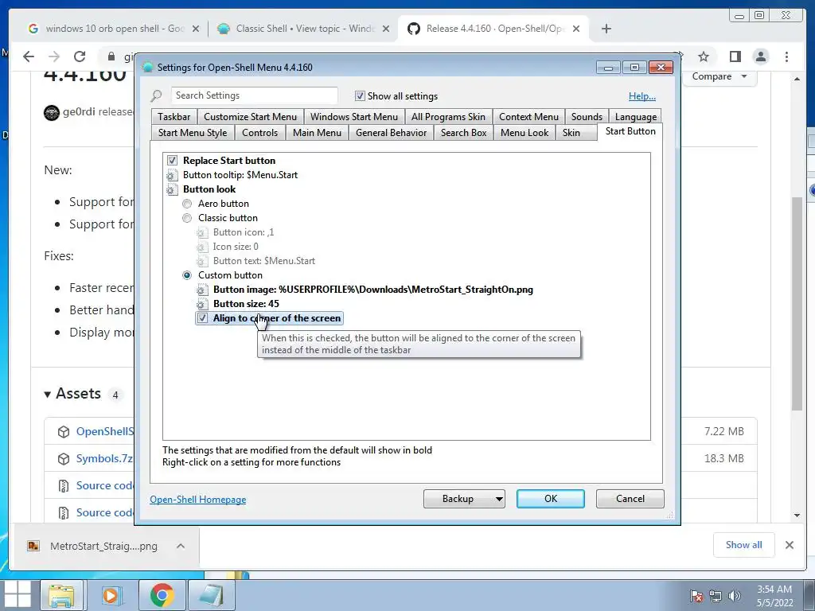The height and width of the screenshot is (611, 815).
Task: Open the Start Menu Style tab
Action: click(x=193, y=133)
